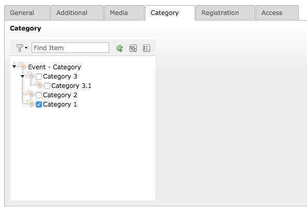The height and width of the screenshot is (212, 307).
Task: Tick the Category 2 checkbox
Action: click(39, 95)
